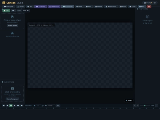Screen dimensions: 160x120
Task: Click the Cartoon Studio film logo icon
Action: [4, 3]
